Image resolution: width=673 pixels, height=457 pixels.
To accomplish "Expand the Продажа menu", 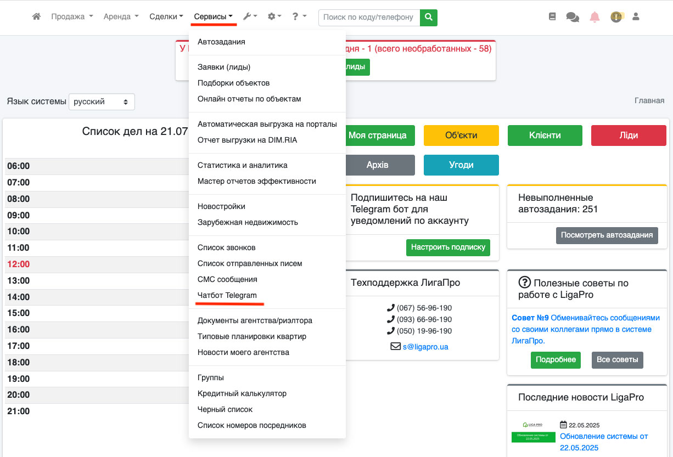I will tap(72, 17).
